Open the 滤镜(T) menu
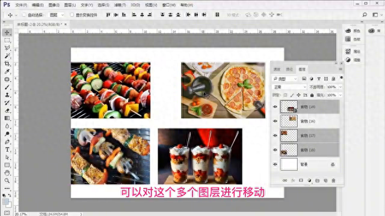 click(120, 5)
